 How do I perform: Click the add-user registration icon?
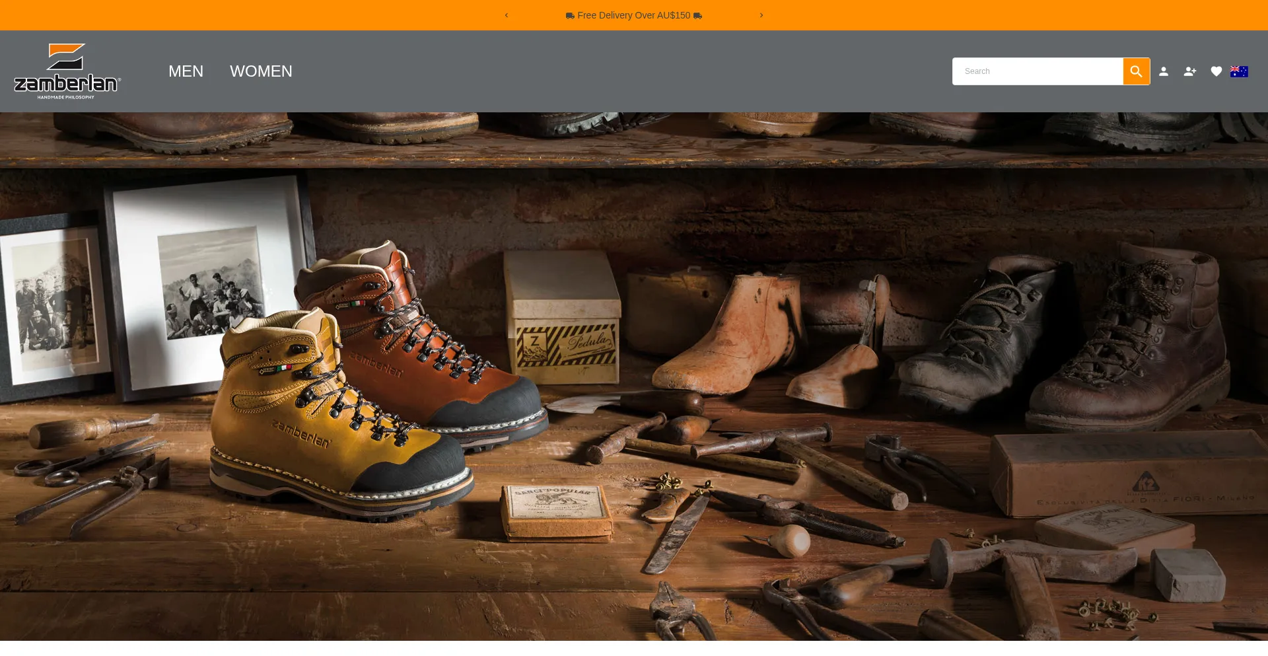point(1189,71)
